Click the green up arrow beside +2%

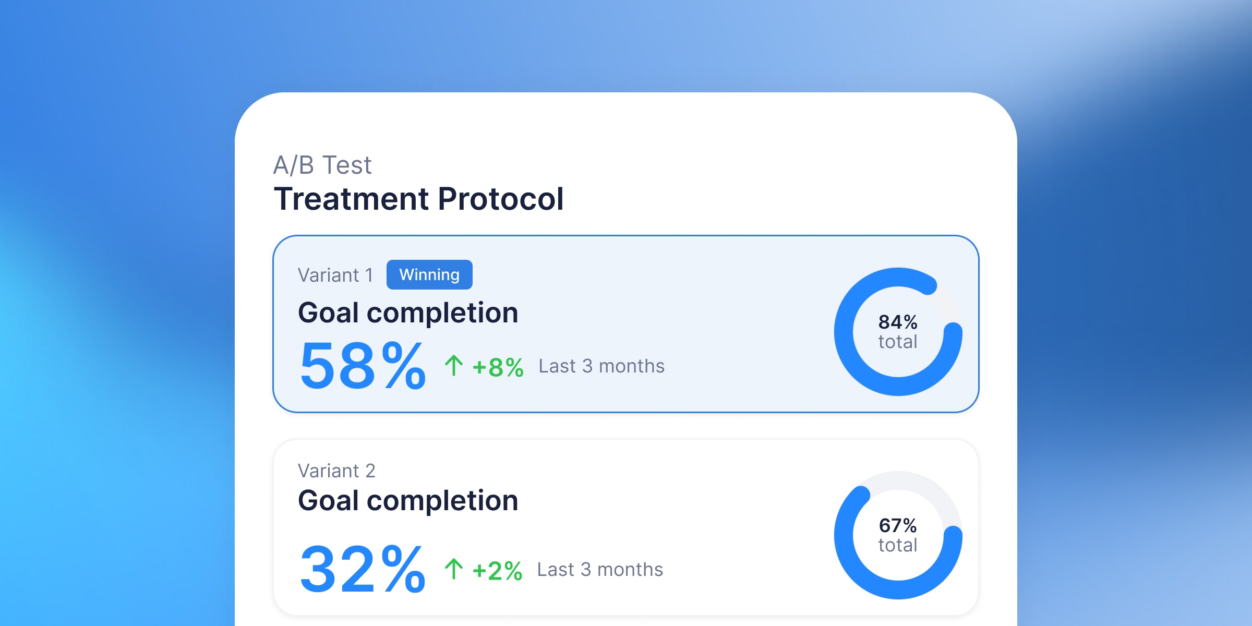point(454,569)
